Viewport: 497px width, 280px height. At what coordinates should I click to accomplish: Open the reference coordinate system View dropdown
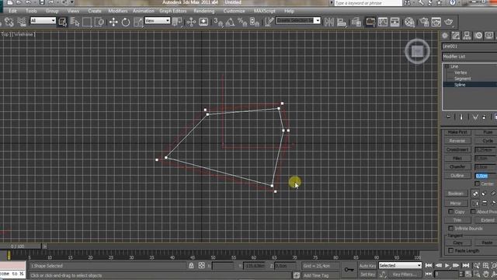click(158, 21)
